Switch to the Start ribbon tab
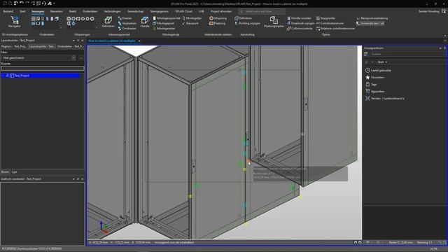 point(22,11)
